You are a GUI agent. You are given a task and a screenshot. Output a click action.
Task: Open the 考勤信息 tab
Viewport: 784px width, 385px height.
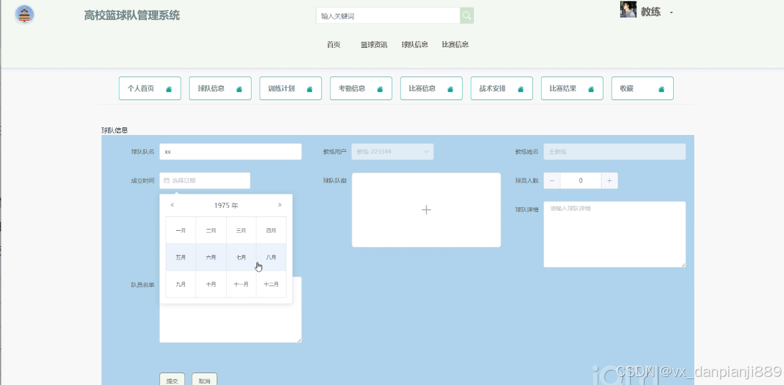pyautogui.click(x=361, y=88)
